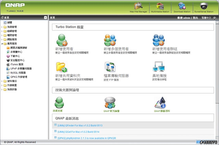This screenshot has height=145, width=219.
Task: Expand the 磁碟管理 folder arrow
Action: point(2,31)
